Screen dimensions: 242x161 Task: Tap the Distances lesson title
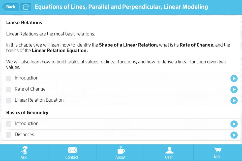coord(24,135)
